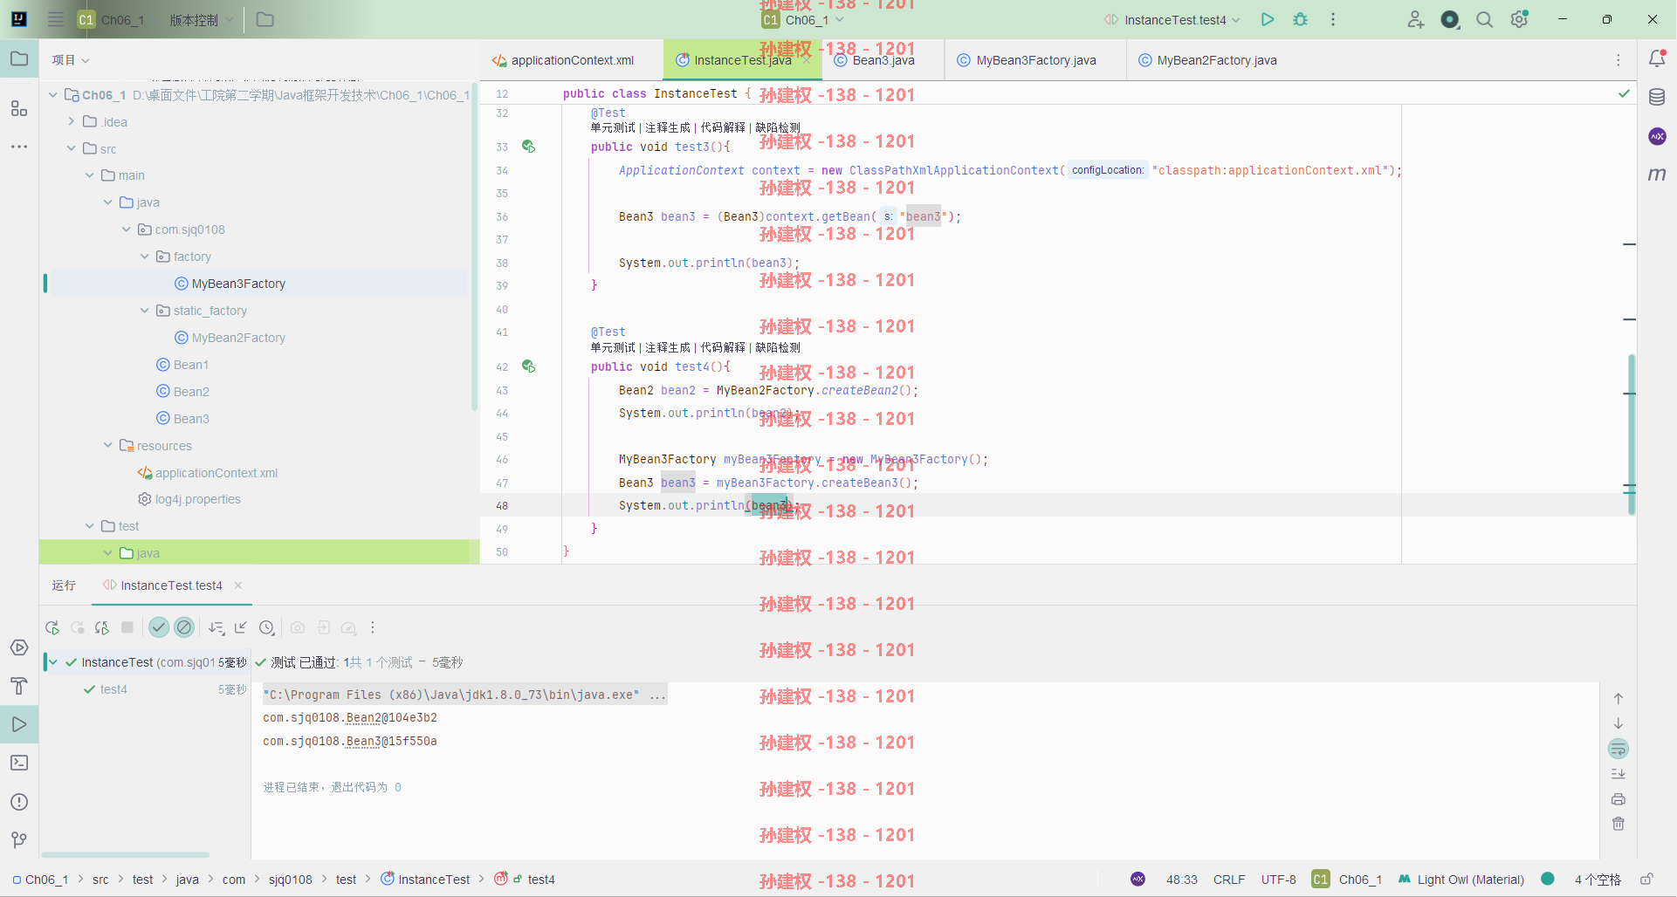The image size is (1677, 897).
Task: Click UTF-8 encoding in status bar
Action: pyautogui.click(x=1278, y=880)
